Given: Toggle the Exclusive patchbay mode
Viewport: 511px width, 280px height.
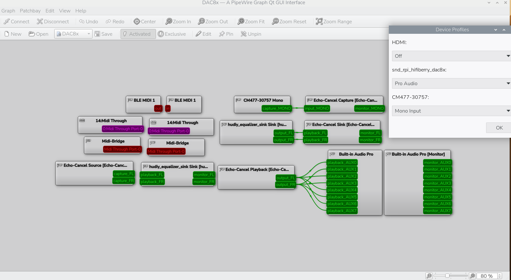Looking at the screenshot, I should click(172, 34).
